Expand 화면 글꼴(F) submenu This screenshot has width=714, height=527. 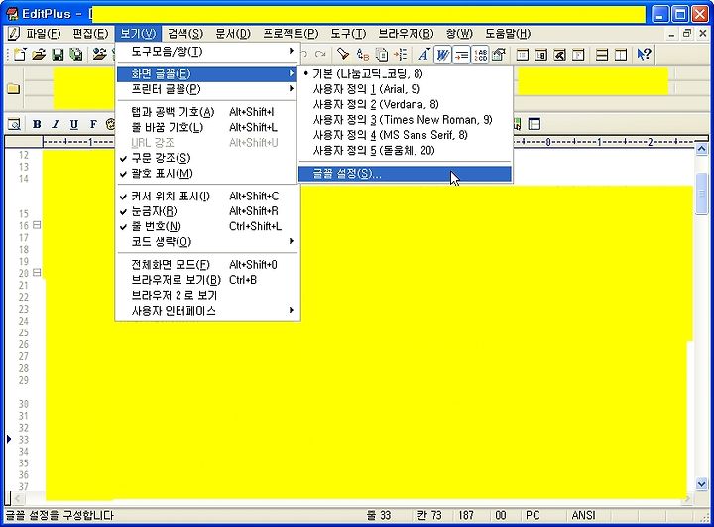click(x=207, y=74)
